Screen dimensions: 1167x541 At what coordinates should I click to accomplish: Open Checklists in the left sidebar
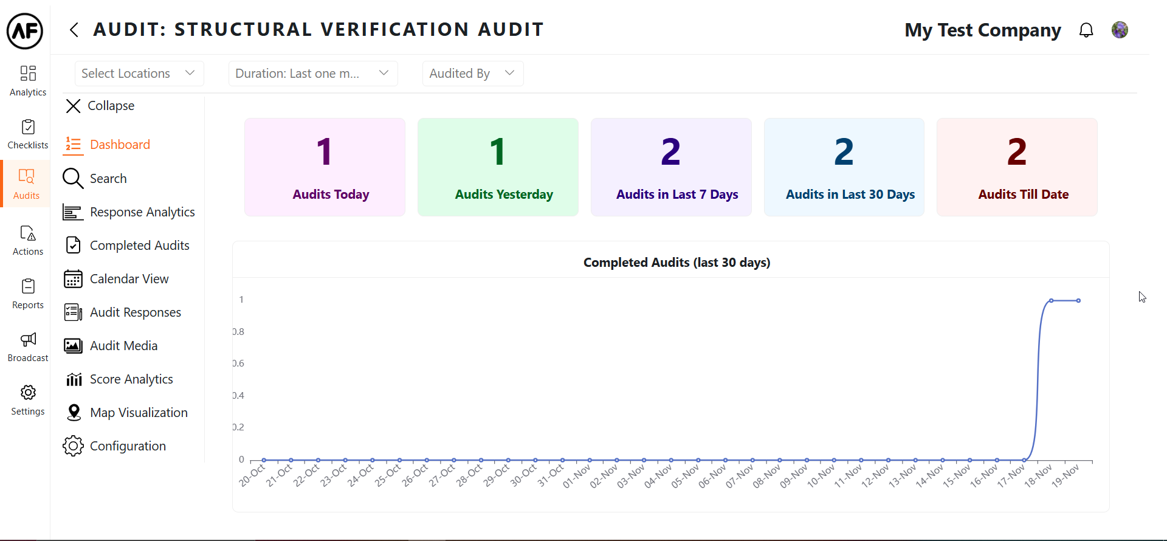coord(28,134)
